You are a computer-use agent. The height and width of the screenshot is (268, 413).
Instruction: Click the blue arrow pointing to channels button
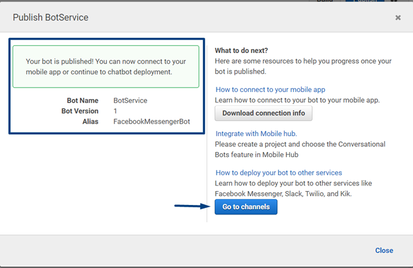pyautogui.click(x=192, y=206)
